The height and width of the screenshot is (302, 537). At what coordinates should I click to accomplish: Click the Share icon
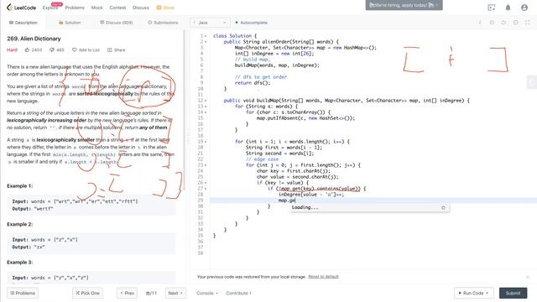110,50
